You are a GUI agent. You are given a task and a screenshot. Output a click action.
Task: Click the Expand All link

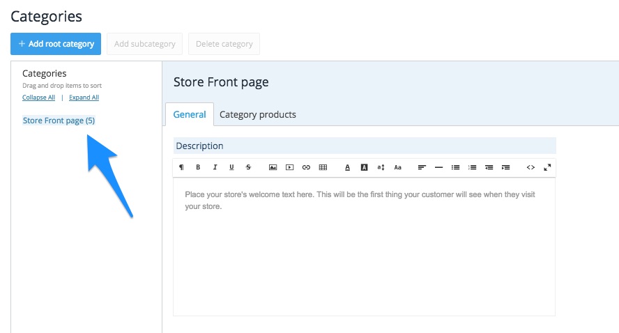[84, 98]
